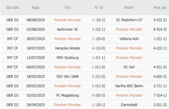Click Preuben Munster in the 08/08/2025 row

(x=68, y=20)
